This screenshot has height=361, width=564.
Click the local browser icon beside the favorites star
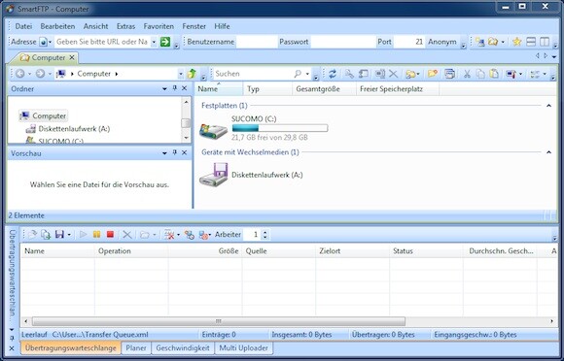point(492,42)
